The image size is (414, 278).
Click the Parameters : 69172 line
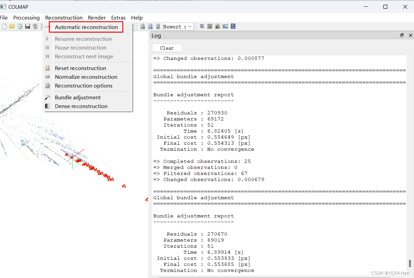(194, 119)
